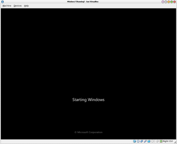The image size is (177, 144).
Task: Click the Right Ctrl host key label
Action: click(168, 141)
